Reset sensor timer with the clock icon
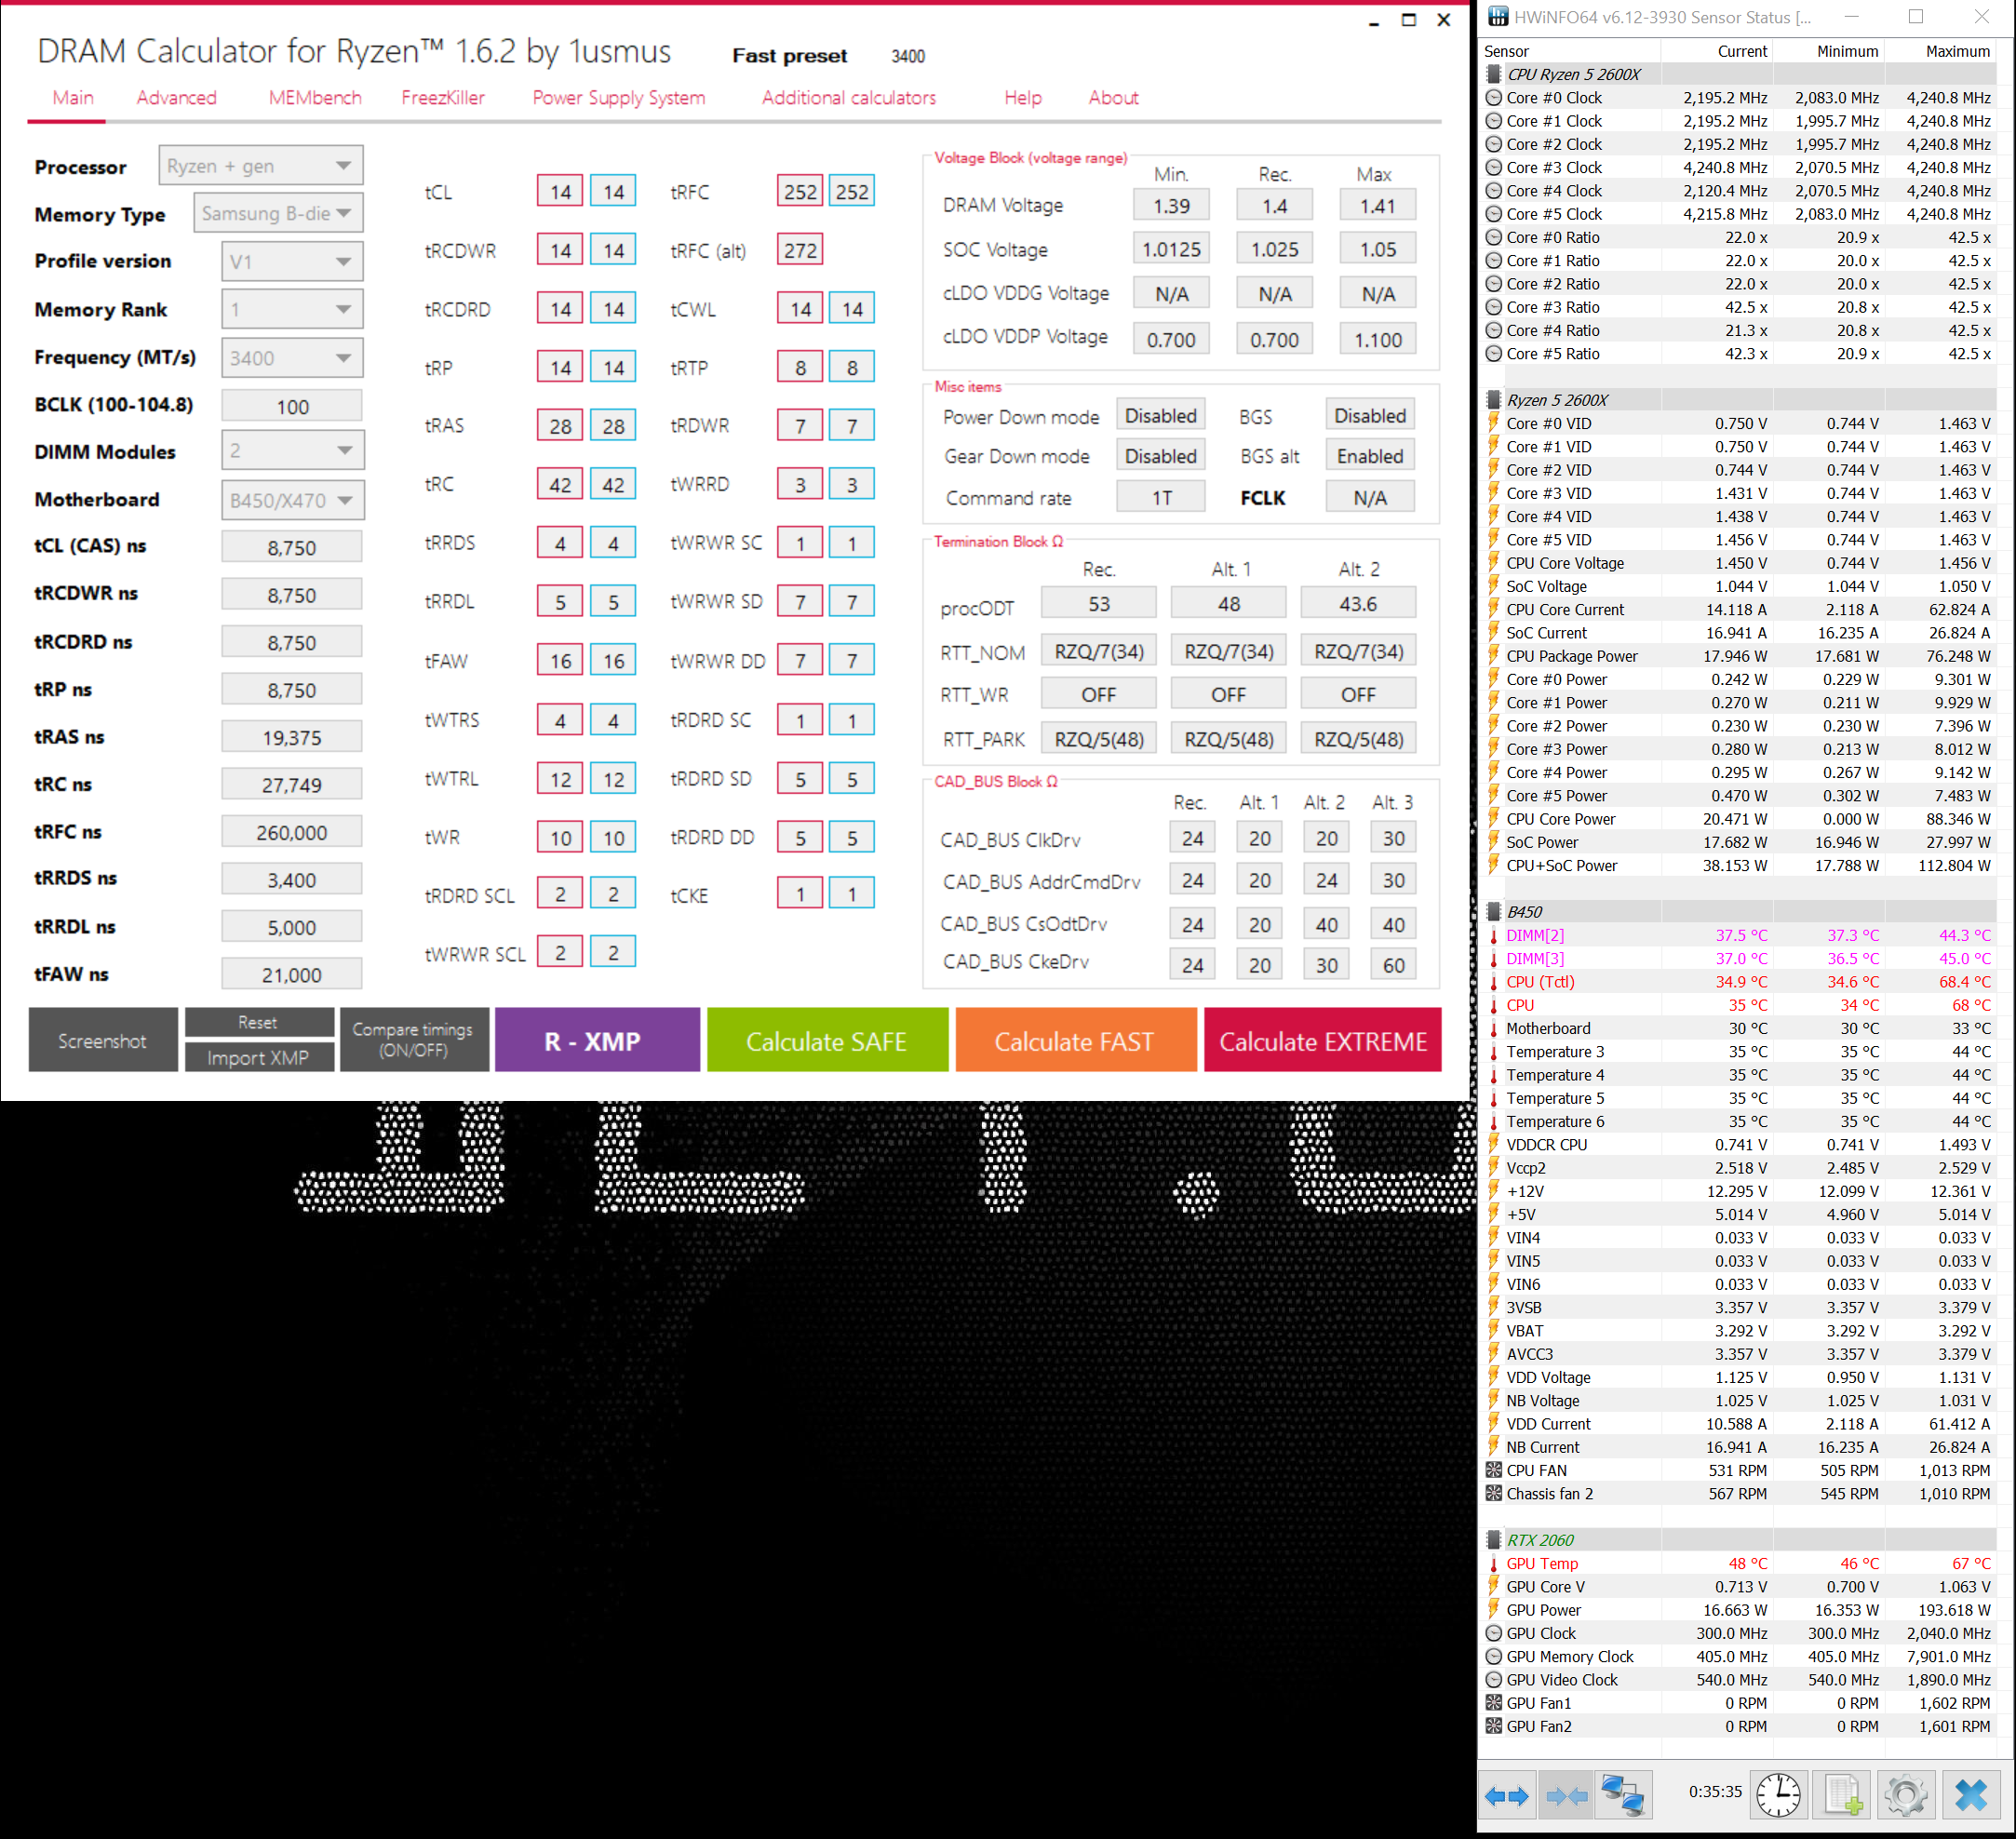 click(1779, 1796)
